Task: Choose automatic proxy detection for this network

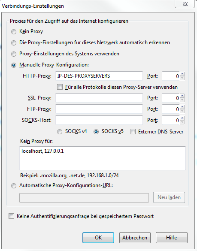Action: [14, 43]
